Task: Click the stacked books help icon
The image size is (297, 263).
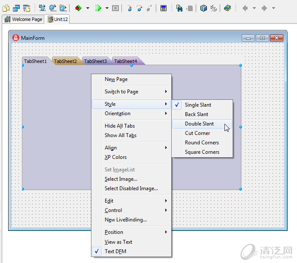Action: [x=227, y=8]
